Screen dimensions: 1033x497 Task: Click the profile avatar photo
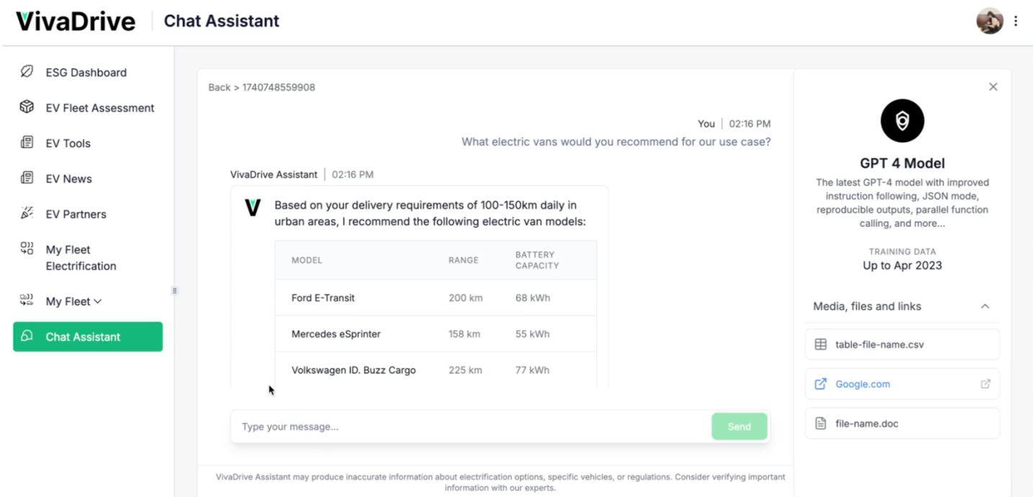coord(990,21)
